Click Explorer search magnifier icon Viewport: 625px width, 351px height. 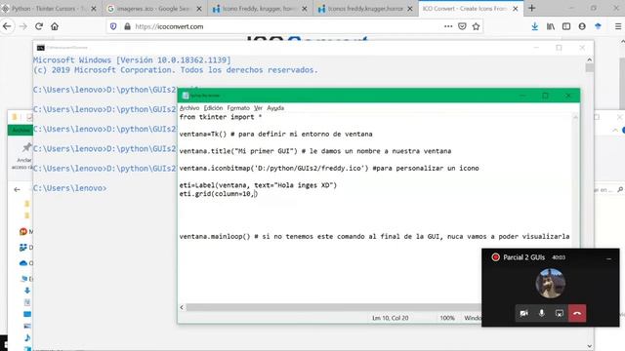point(620,190)
